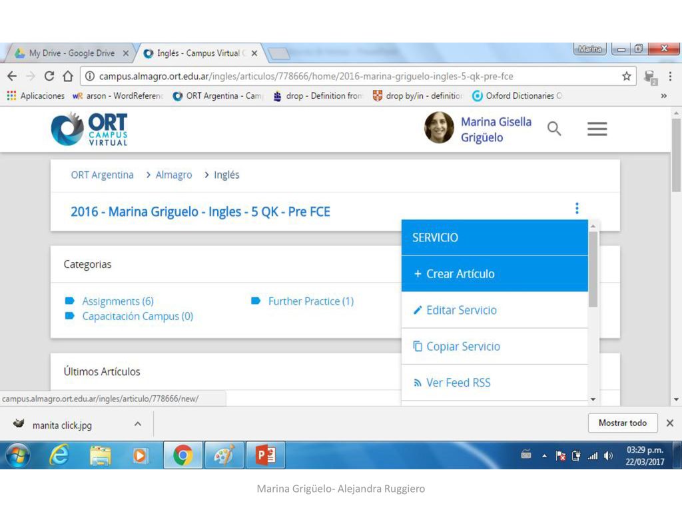Viewport: 682px width, 512px height.
Task: Go back with the browser back arrow
Action: point(12,76)
